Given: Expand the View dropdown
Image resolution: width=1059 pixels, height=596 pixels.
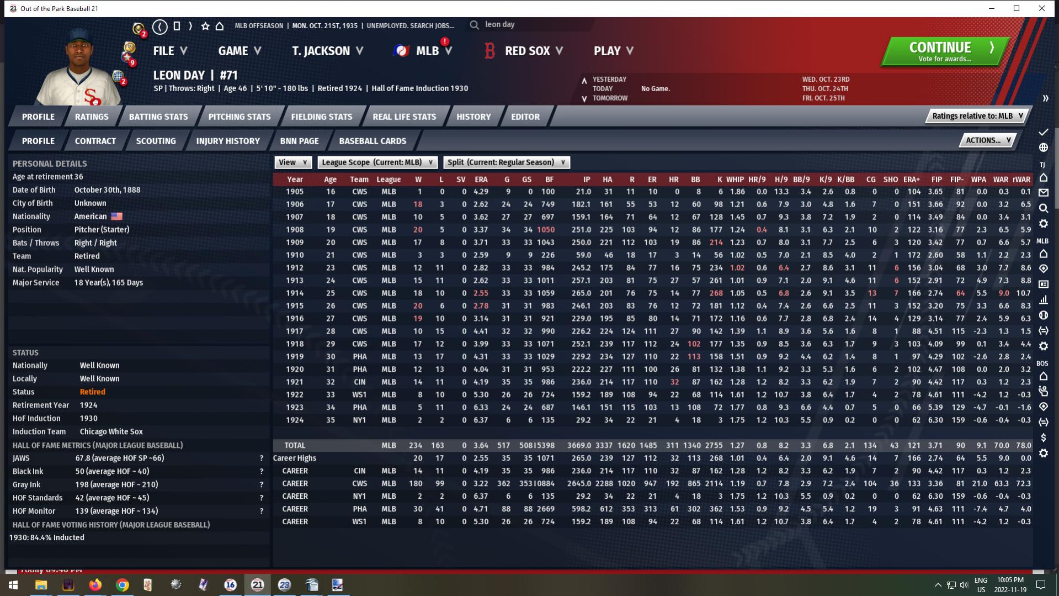Looking at the screenshot, I should point(292,162).
